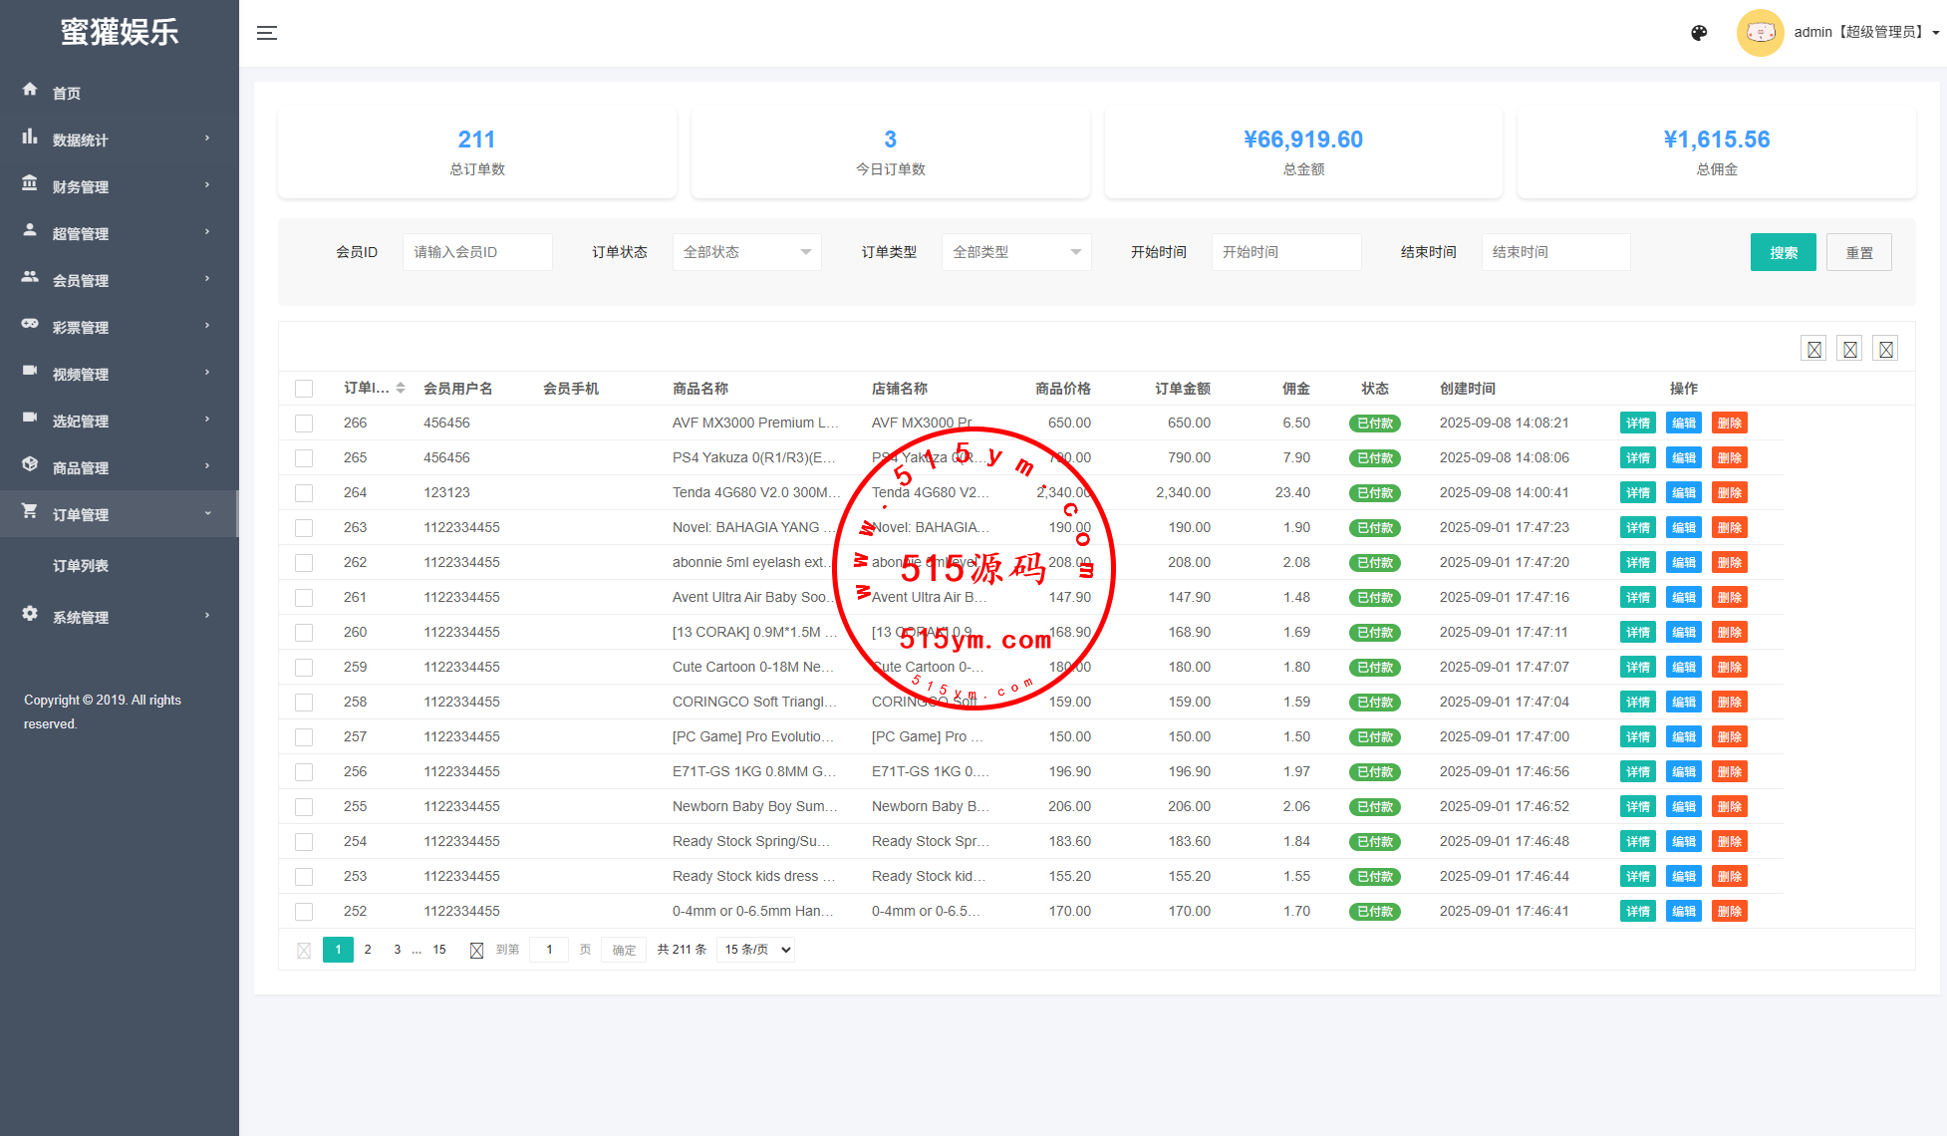
Task: Click the 会员ID input field
Action: (x=477, y=252)
